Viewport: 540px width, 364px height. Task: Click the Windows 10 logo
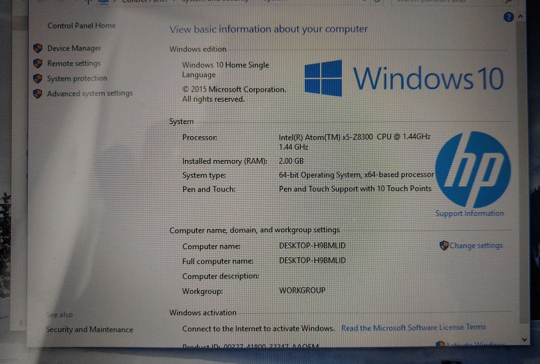(x=404, y=78)
